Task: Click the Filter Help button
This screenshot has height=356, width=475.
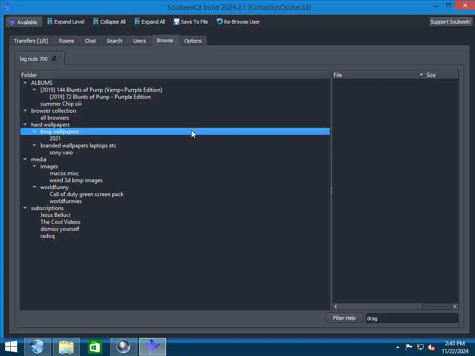Action: coord(344,318)
